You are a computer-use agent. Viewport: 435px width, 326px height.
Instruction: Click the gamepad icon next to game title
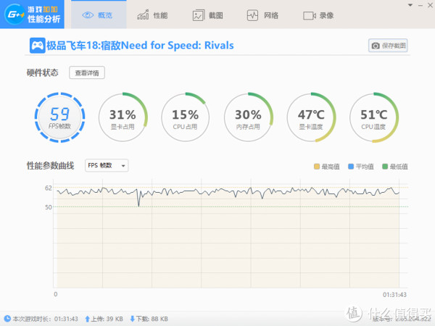point(38,45)
